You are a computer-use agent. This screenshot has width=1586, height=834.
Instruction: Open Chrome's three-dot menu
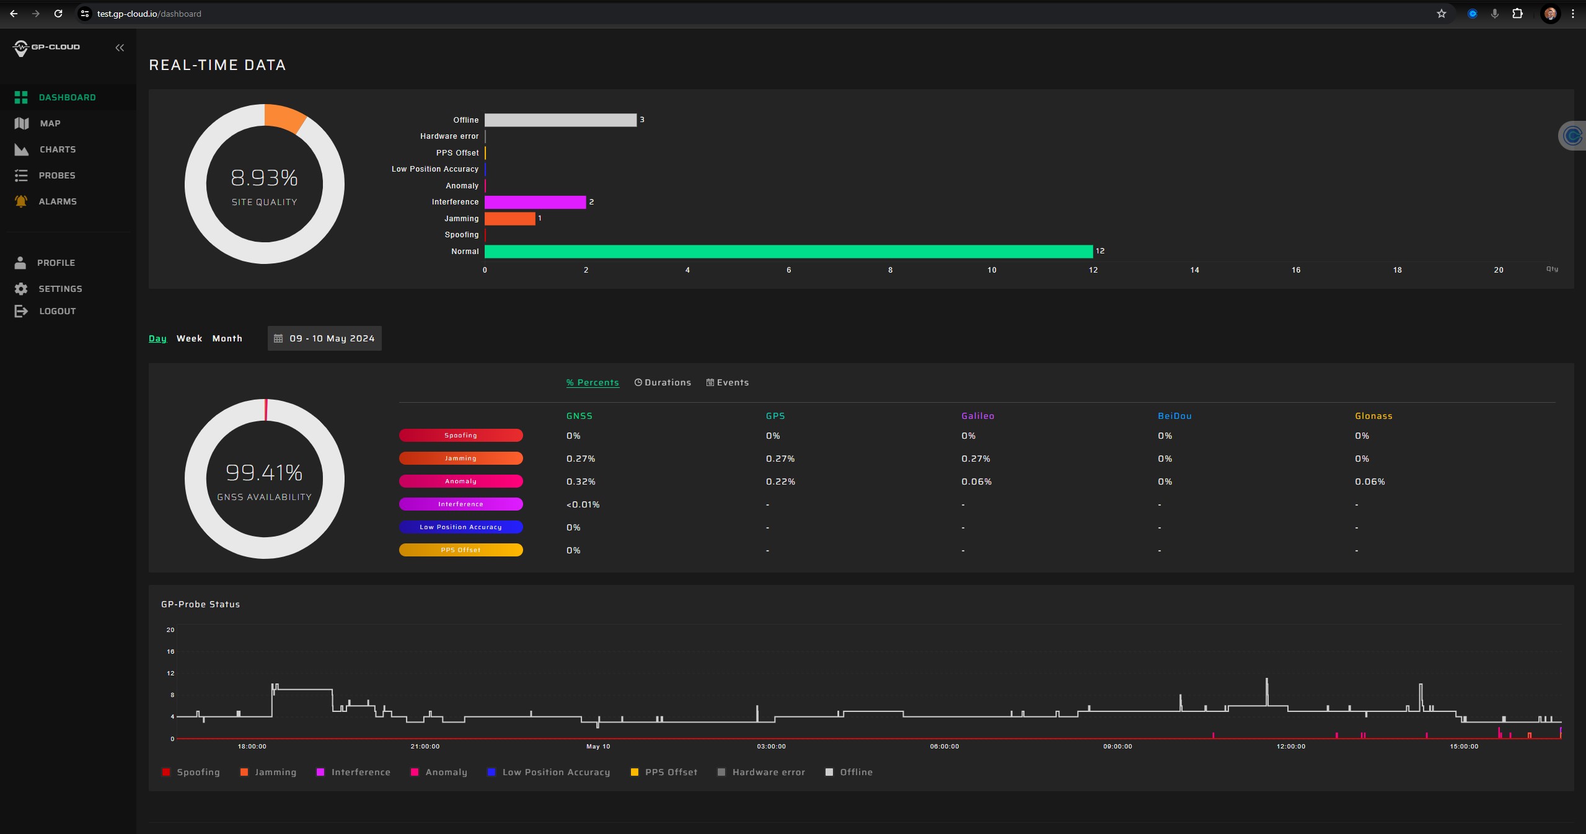1572,14
